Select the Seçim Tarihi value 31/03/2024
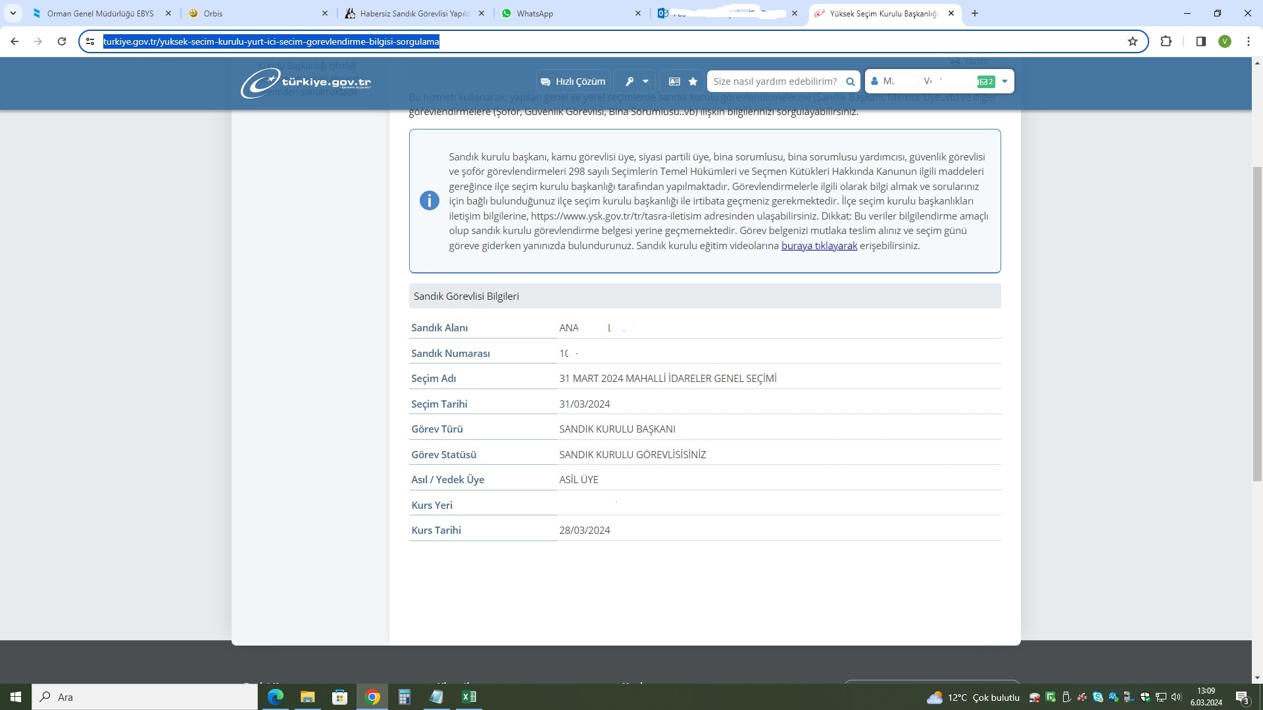 584,404
